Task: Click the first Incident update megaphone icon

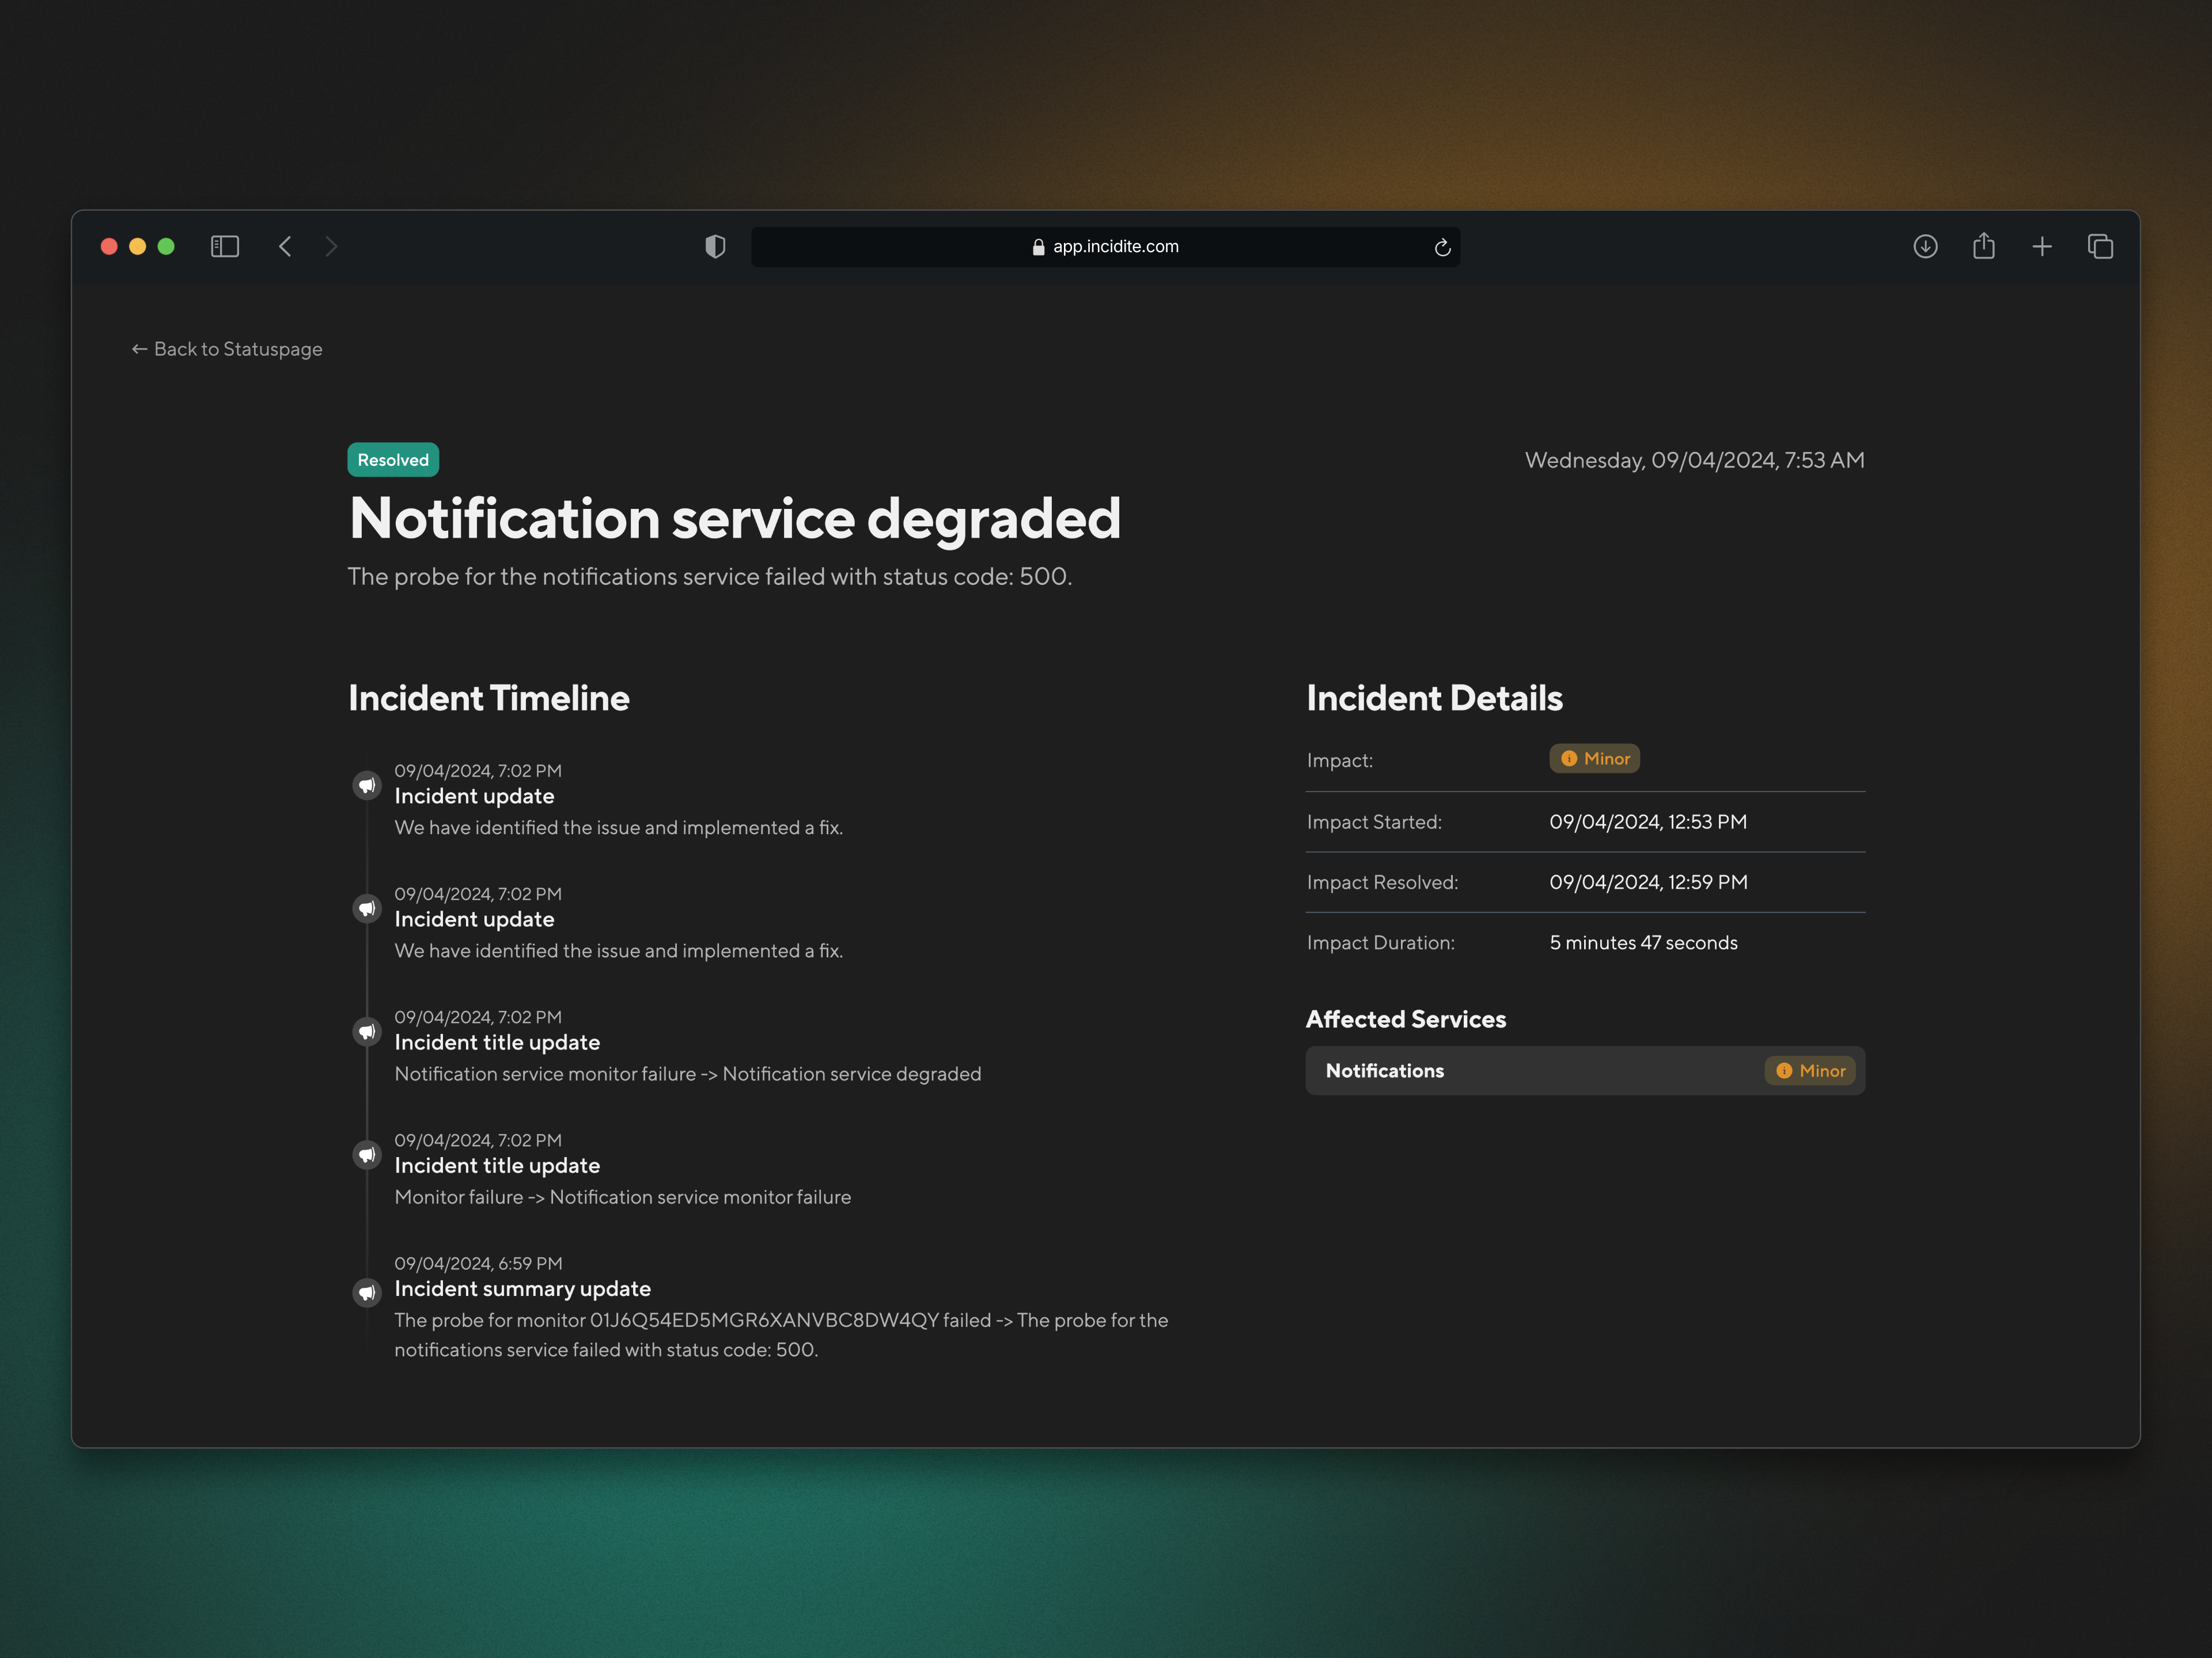Action: pos(367,785)
